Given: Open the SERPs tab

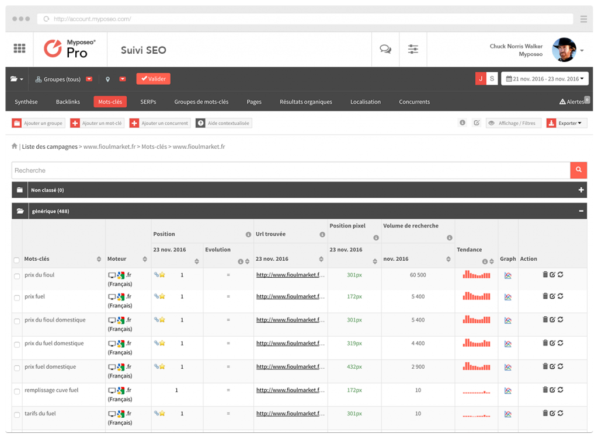Looking at the screenshot, I should [x=148, y=102].
